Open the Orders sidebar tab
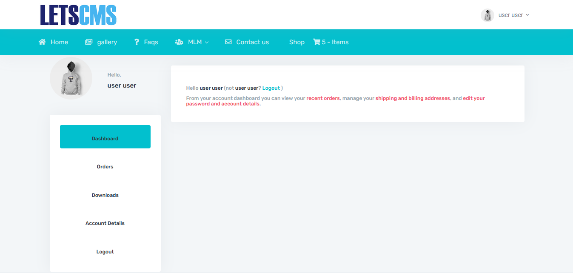 pos(105,167)
